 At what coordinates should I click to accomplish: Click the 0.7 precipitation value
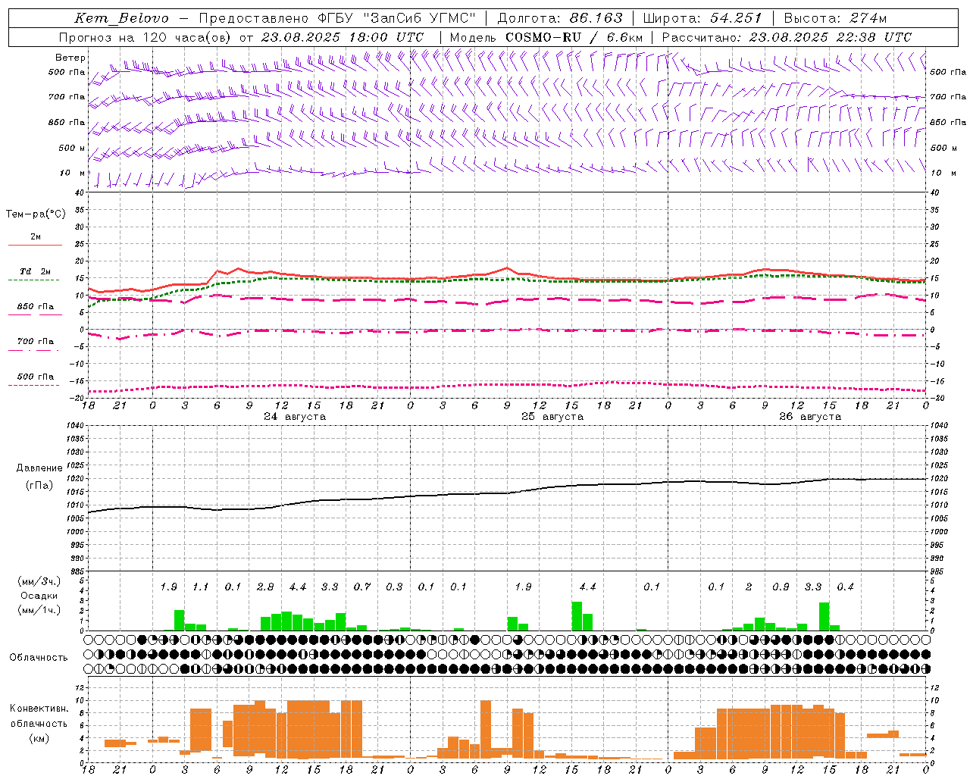tap(362, 587)
